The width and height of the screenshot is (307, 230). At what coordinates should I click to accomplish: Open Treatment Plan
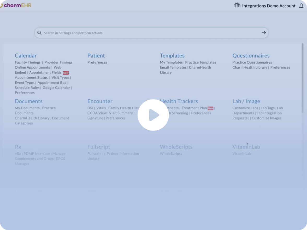[194, 108]
